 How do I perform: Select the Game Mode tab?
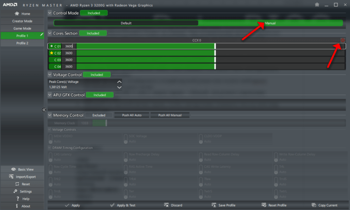(x=23, y=28)
